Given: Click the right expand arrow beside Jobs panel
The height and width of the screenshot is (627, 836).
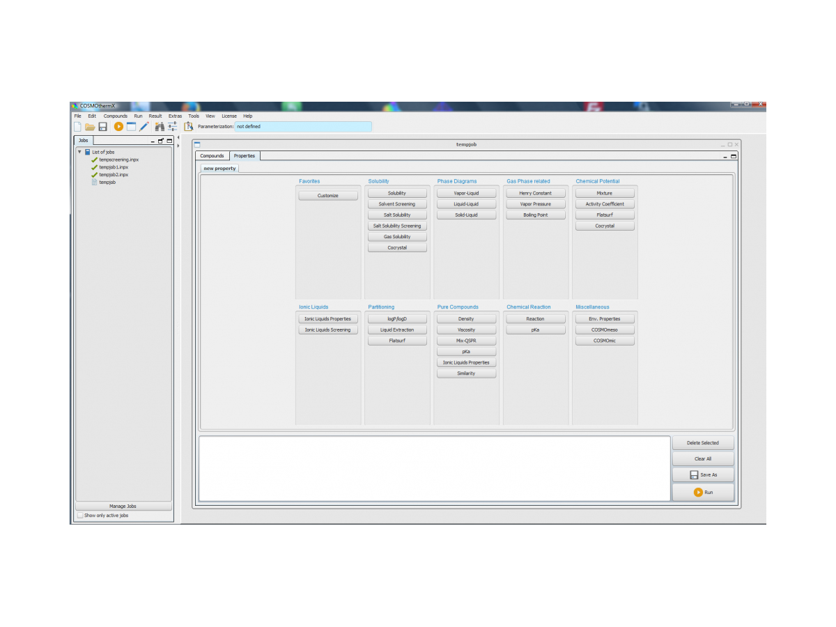Looking at the screenshot, I should pos(178,146).
